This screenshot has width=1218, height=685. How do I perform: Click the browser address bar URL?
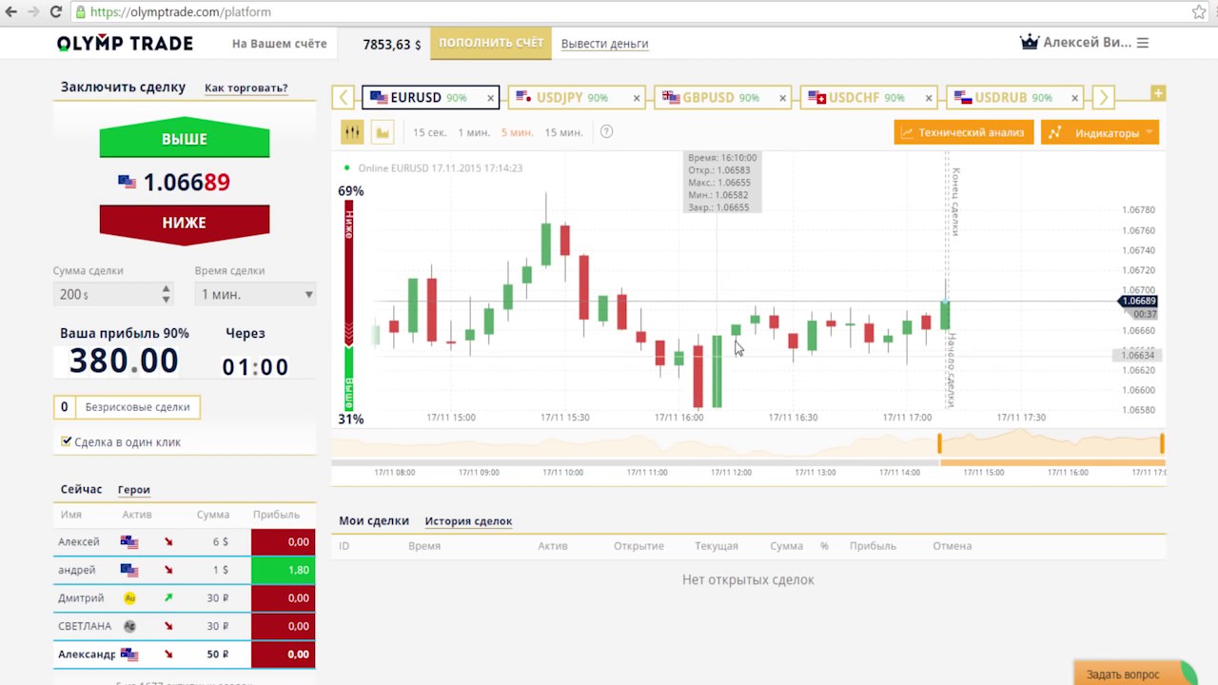(x=182, y=12)
